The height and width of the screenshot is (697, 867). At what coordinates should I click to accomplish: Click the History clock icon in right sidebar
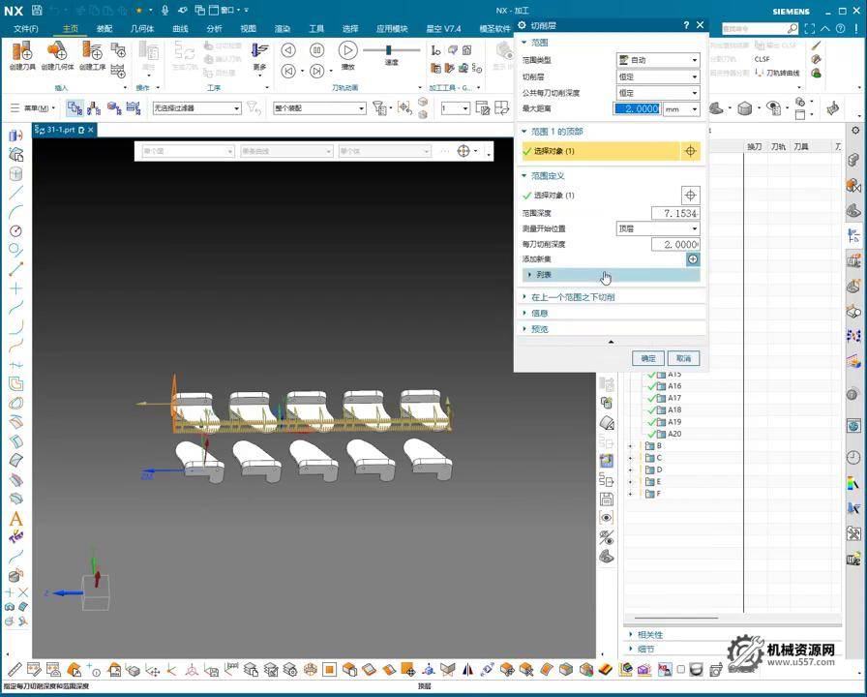(853, 458)
